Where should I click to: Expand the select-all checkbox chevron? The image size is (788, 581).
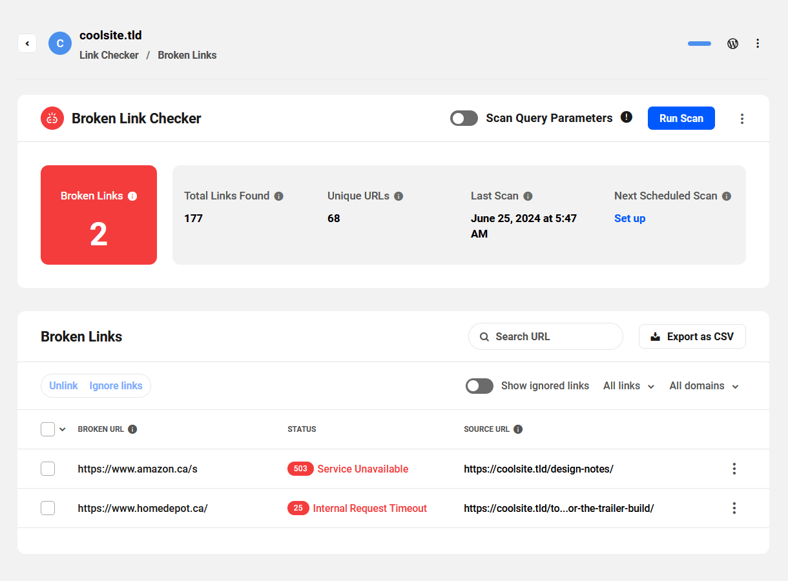(x=63, y=429)
